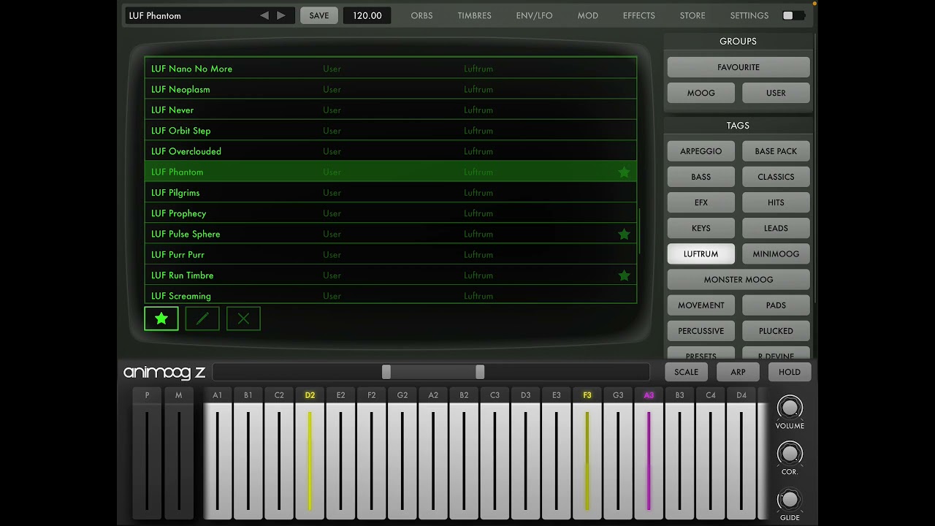
Task: Select the EFX tag
Action: click(701, 202)
